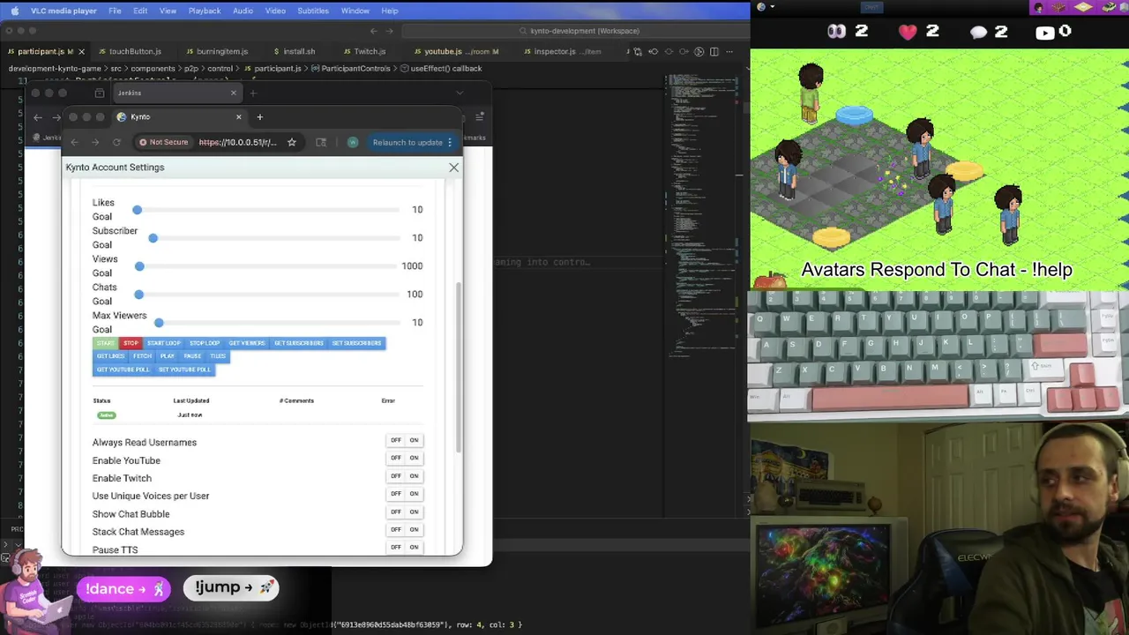This screenshot has height=635, width=1129.
Task: Open the Apple menu
Action: (14, 11)
